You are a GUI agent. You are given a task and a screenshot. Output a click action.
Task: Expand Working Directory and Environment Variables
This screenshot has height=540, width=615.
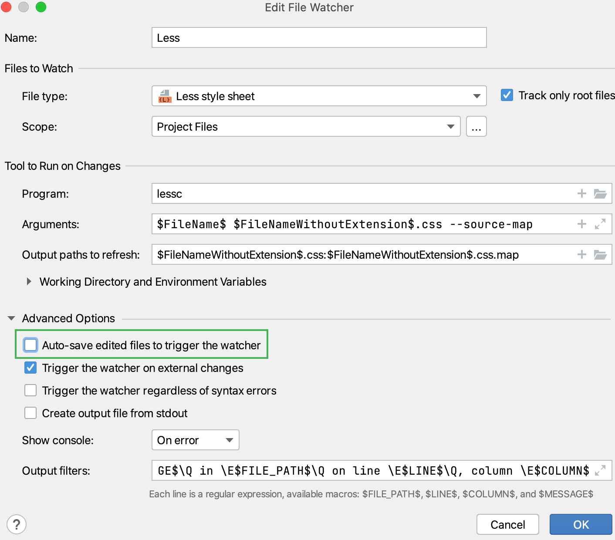pos(29,281)
